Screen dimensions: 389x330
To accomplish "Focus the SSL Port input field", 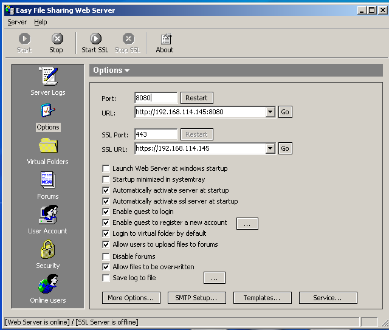I will click(156, 134).
